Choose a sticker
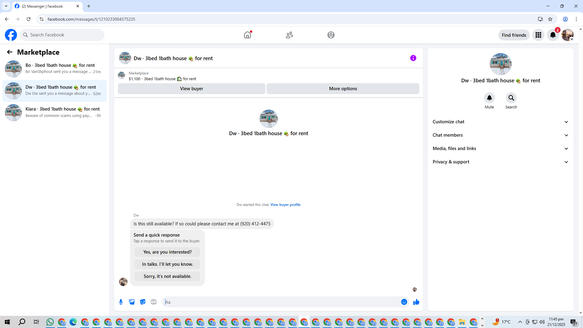Image resolution: width=583 pixels, height=328 pixels. coord(143,302)
